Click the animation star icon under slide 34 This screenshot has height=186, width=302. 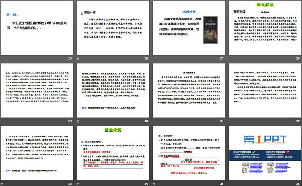(x=78, y=184)
